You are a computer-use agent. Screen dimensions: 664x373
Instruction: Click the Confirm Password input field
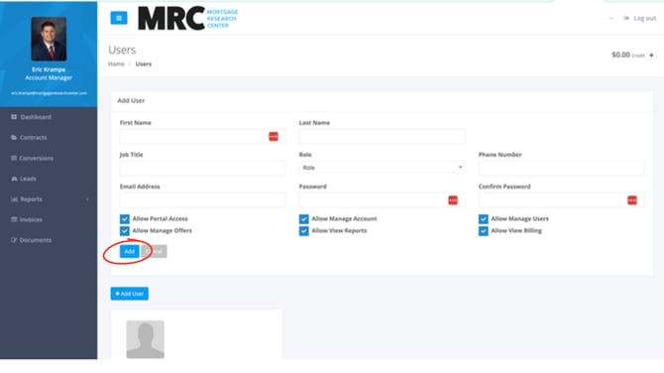tap(562, 200)
